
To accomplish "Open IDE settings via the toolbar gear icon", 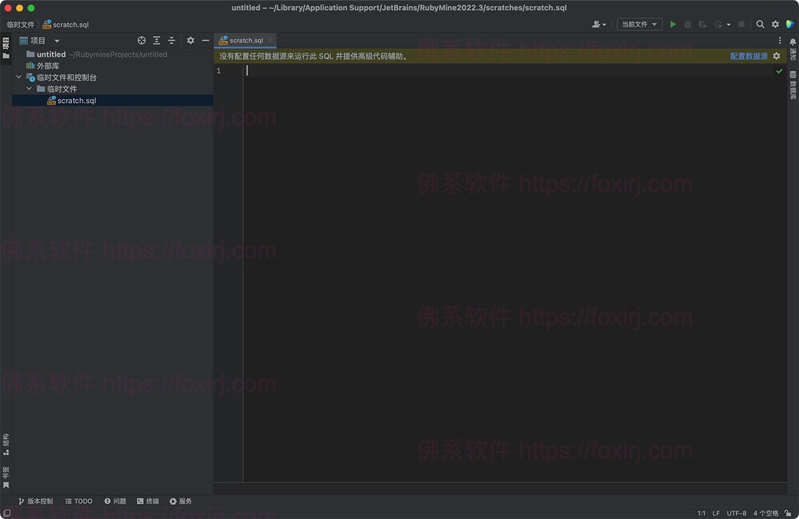I will click(776, 24).
